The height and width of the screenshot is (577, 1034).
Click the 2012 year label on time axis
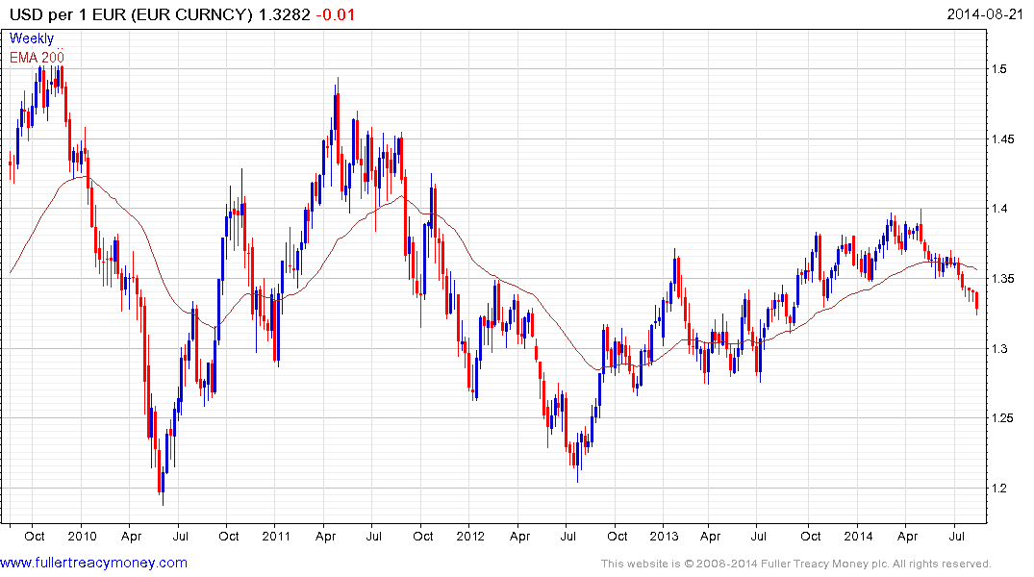click(470, 536)
